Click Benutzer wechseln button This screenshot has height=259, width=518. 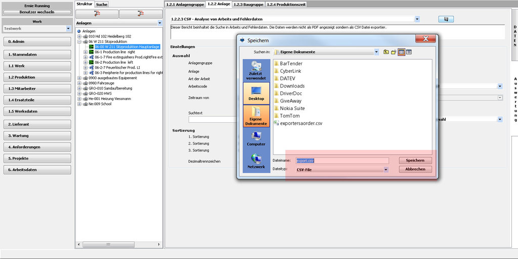click(x=37, y=12)
